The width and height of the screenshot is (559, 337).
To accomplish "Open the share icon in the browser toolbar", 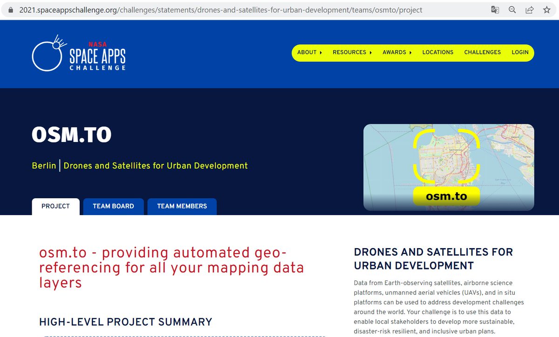I will pos(529,9).
